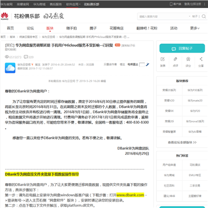Click the 华为云空间 cloud avatar

click(x=10, y=68)
